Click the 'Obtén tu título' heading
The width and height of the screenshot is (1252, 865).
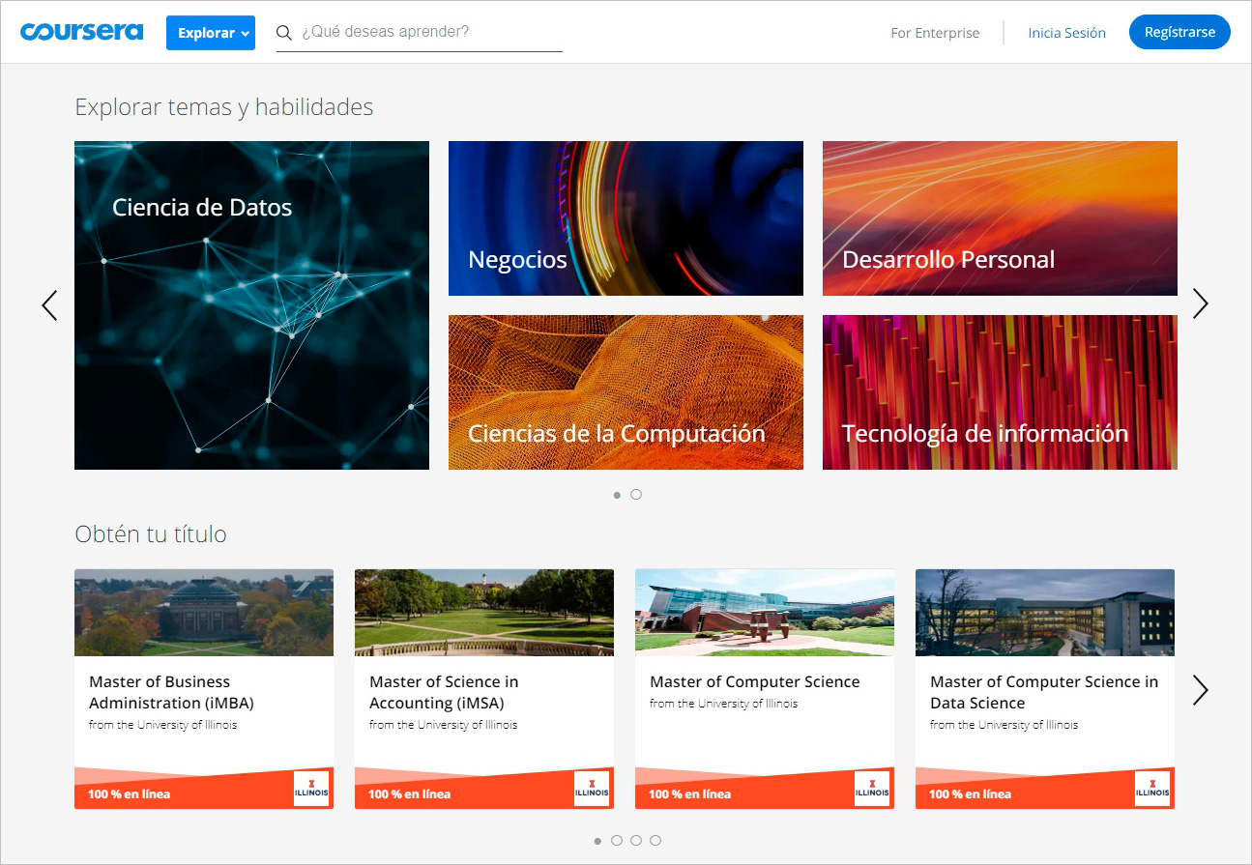[151, 534]
